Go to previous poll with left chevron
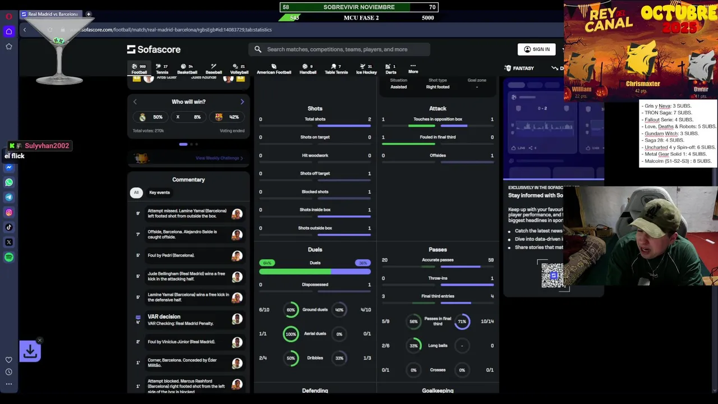This screenshot has height=404, width=718. 135,102
